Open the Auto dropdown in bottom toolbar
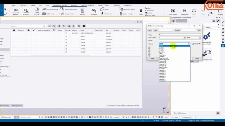This screenshot has width=225, height=126. 167,117
